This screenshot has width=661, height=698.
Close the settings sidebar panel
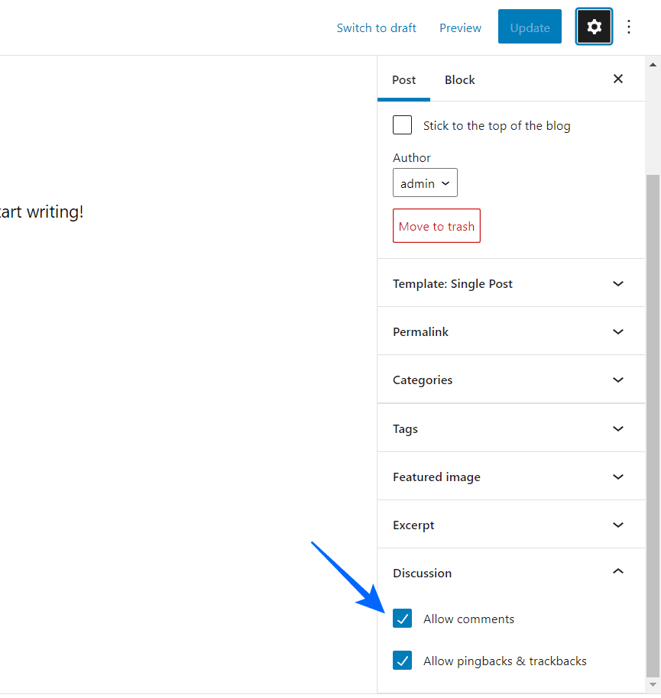click(617, 79)
